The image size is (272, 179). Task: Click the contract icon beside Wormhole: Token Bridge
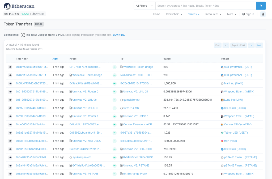pyautogui.click(x=122, y=67)
